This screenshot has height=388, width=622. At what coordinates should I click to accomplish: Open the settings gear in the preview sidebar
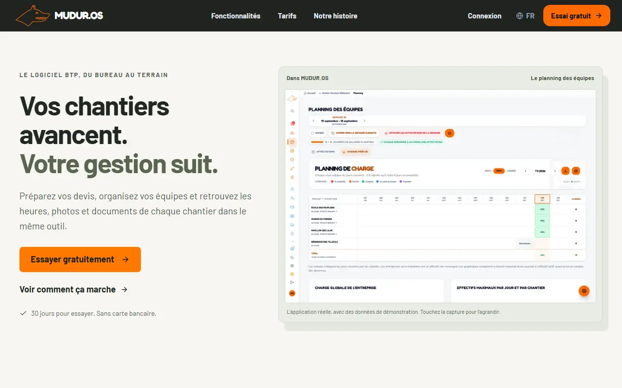292,266
